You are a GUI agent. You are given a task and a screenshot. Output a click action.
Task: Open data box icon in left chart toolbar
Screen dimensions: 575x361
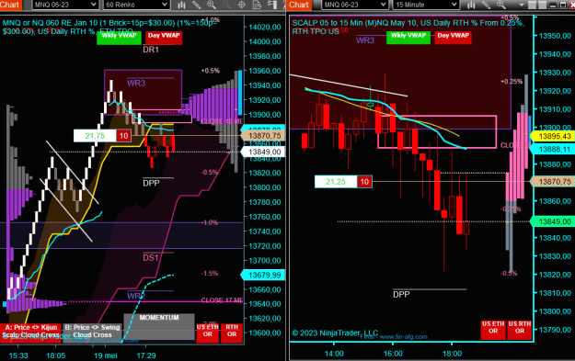257,5
